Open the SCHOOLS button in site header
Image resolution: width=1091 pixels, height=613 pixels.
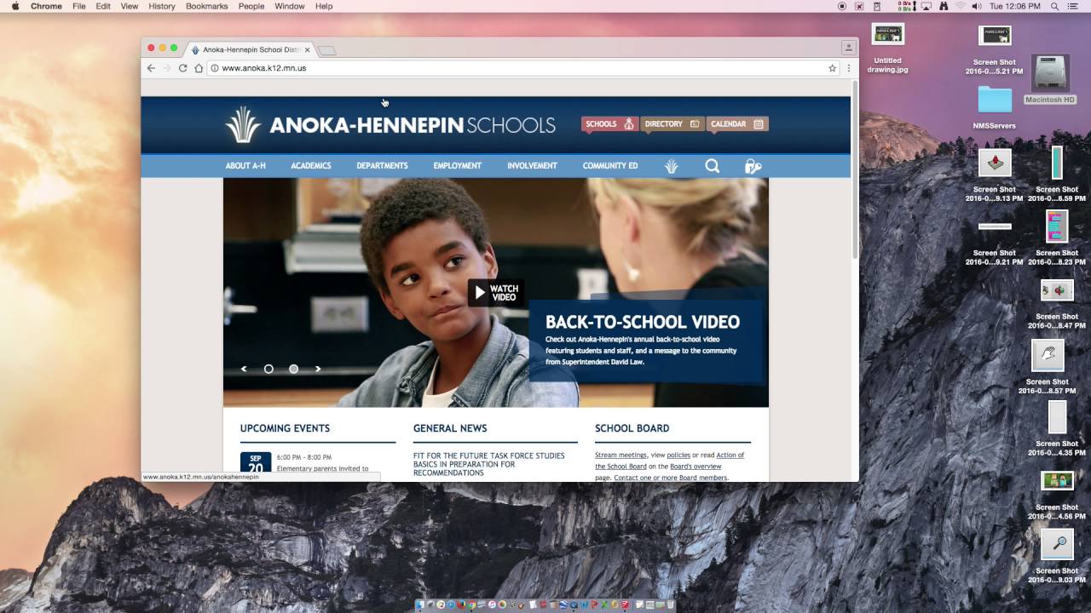click(x=609, y=124)
